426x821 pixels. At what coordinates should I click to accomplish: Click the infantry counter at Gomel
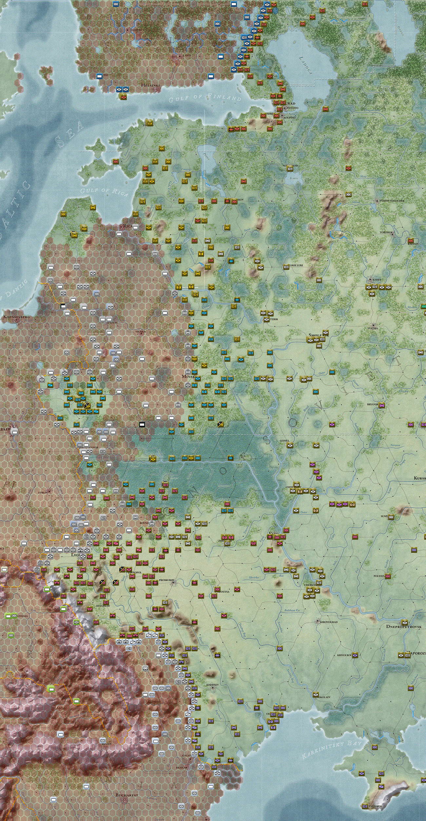point(290,445)
